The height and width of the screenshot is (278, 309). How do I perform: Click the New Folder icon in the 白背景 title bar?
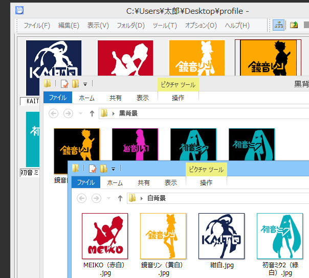tap(103, 169)
